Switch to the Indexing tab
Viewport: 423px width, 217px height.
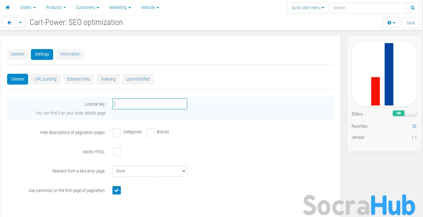pos(108,79)
